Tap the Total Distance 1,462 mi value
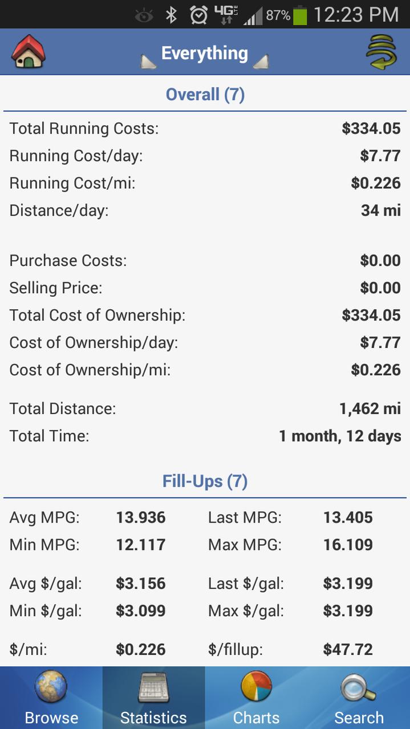Screen dimensions: 410x729 pos(370,408)
